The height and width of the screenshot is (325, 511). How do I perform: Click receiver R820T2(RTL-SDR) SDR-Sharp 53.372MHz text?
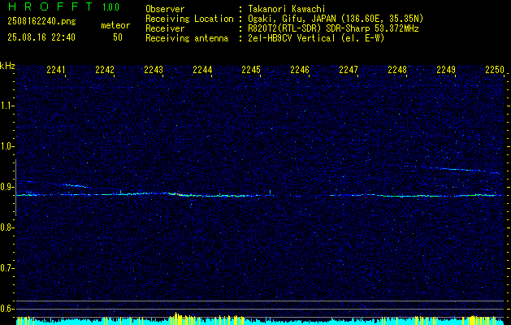click(x=333, y=28)
